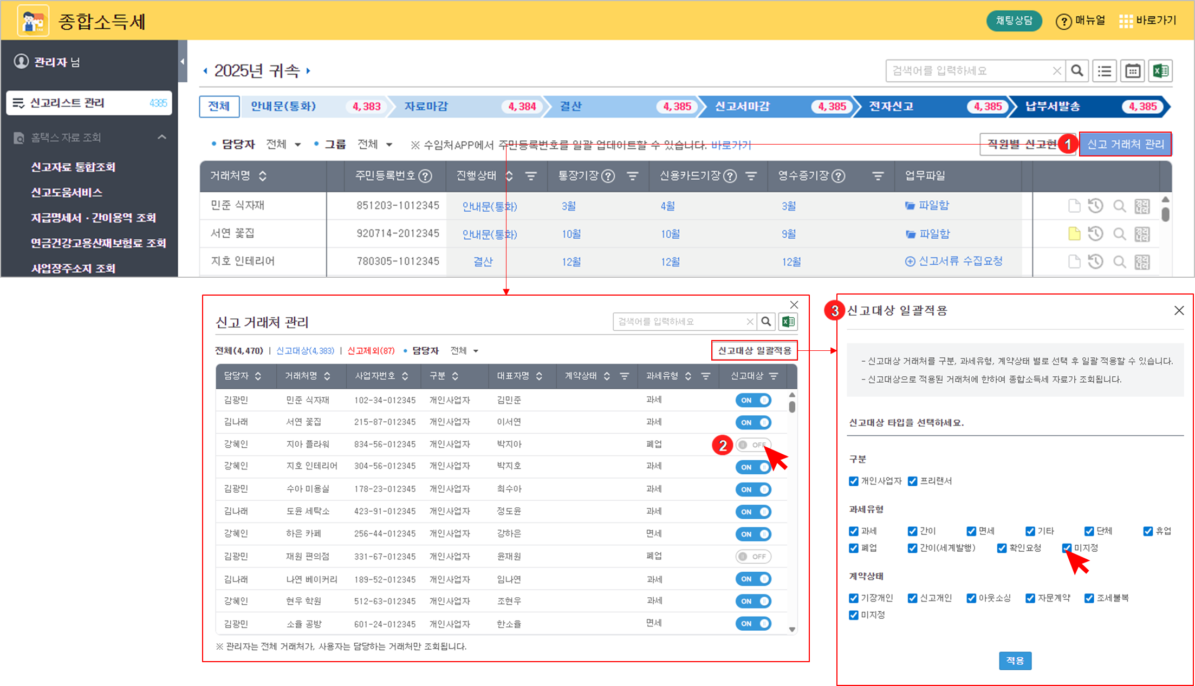The height and width of the screenshot is (686, 1195).
Task: Turn on the 지아 플라워 신고대상 toggle
Action: tap(754, 445)
